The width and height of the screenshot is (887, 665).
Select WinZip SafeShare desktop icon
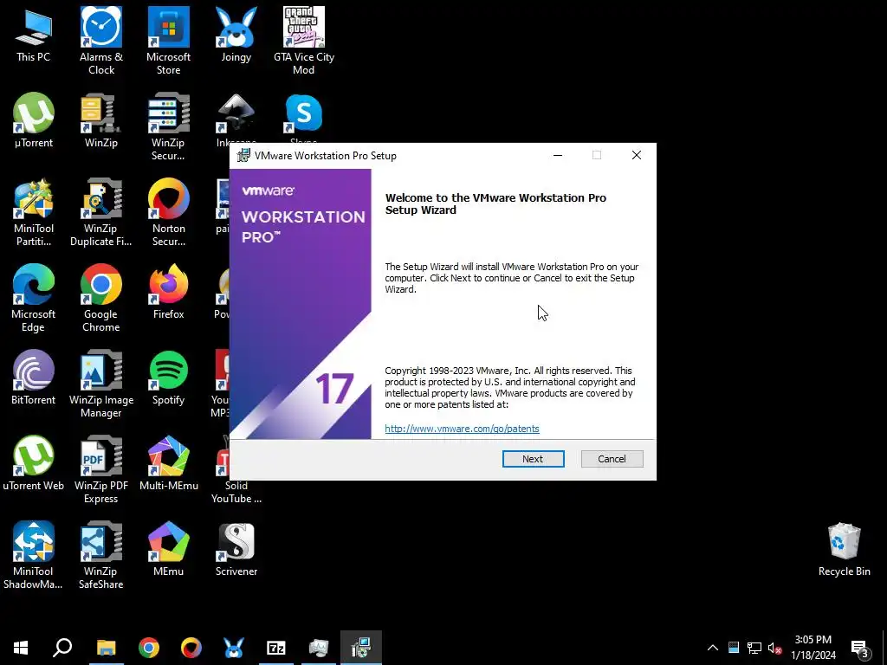point(101,555)
